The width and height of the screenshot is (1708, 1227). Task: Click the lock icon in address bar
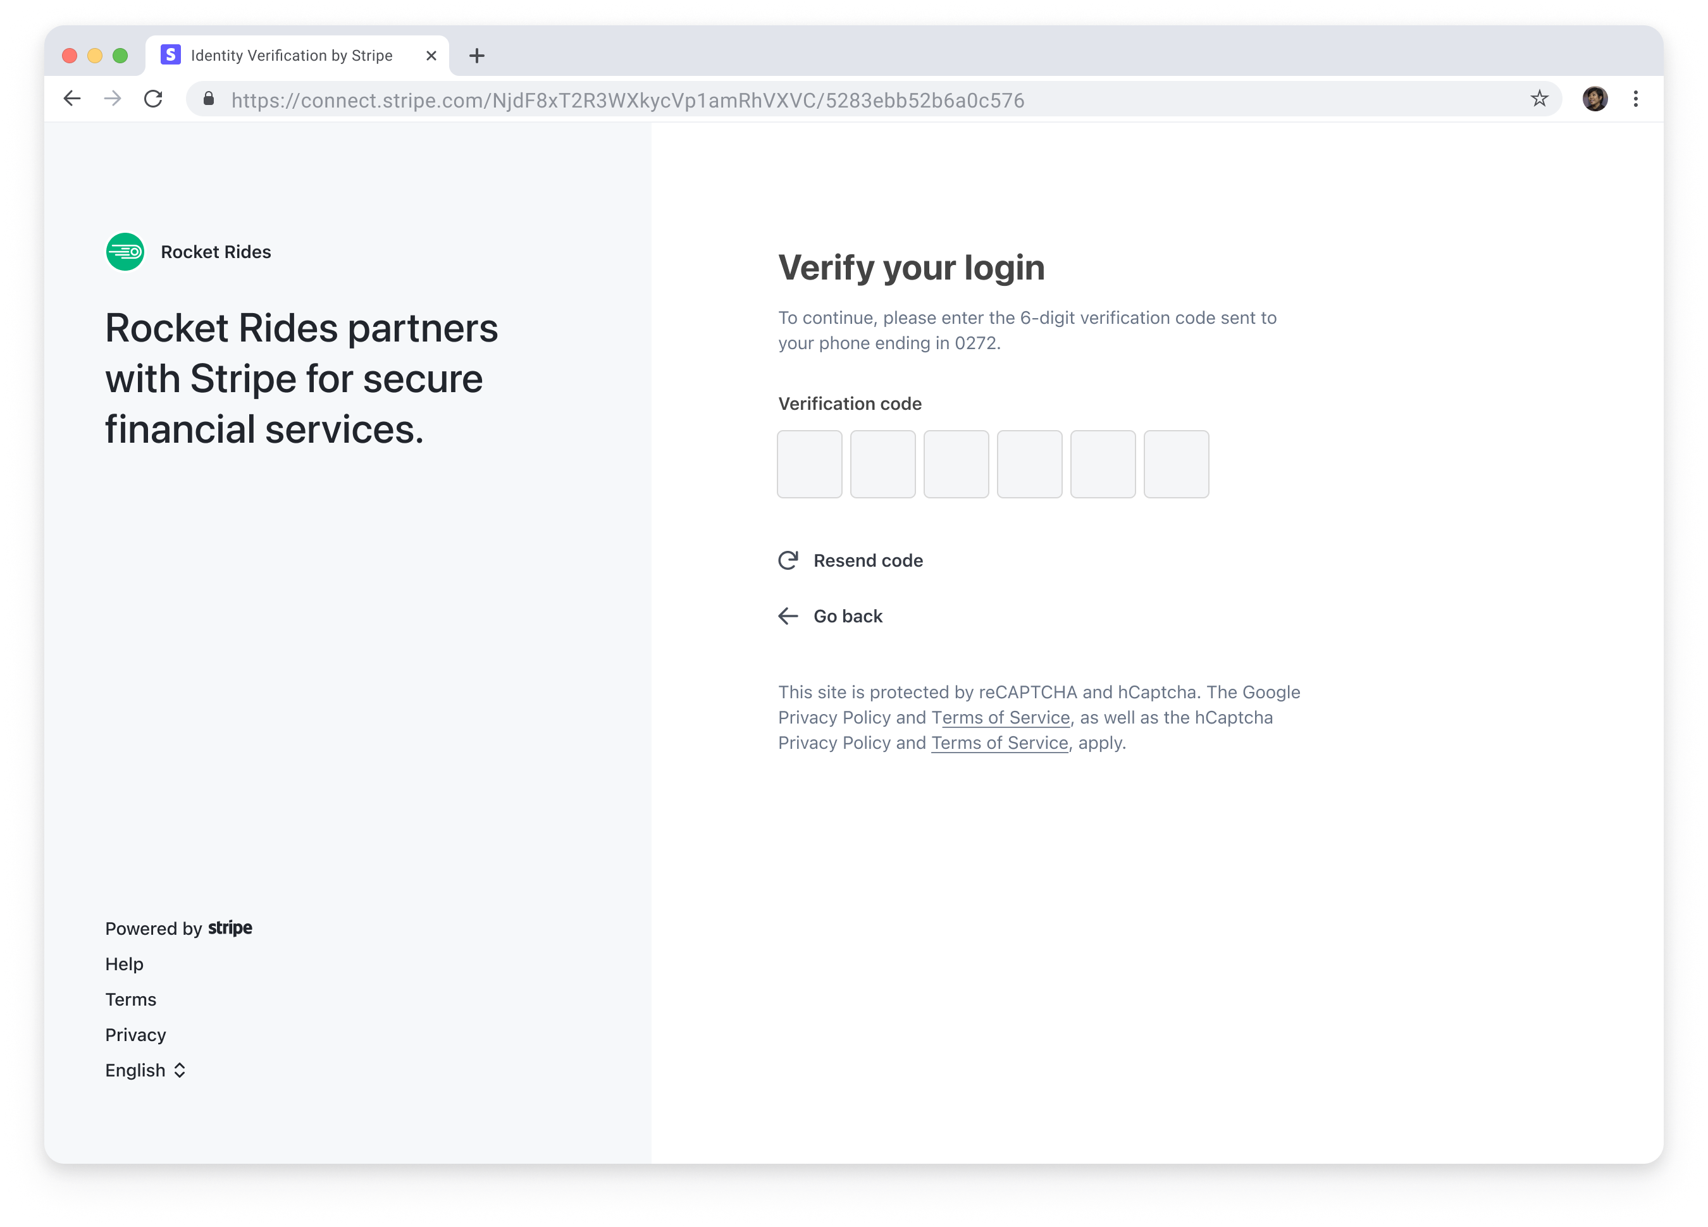209,99
